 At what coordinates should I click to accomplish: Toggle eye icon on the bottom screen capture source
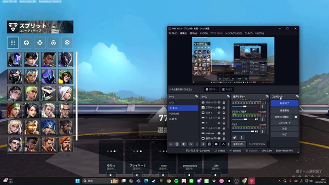(x=219, y=138)
